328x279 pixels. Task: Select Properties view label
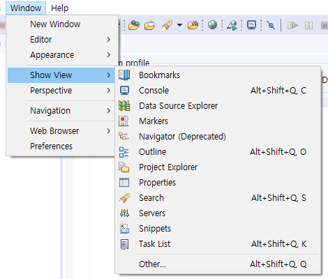(x=158, y=183)
